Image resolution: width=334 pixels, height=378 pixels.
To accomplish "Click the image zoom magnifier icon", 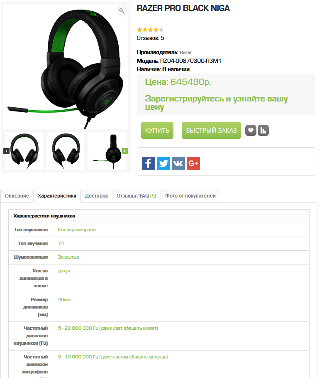I will coord(122,11).
